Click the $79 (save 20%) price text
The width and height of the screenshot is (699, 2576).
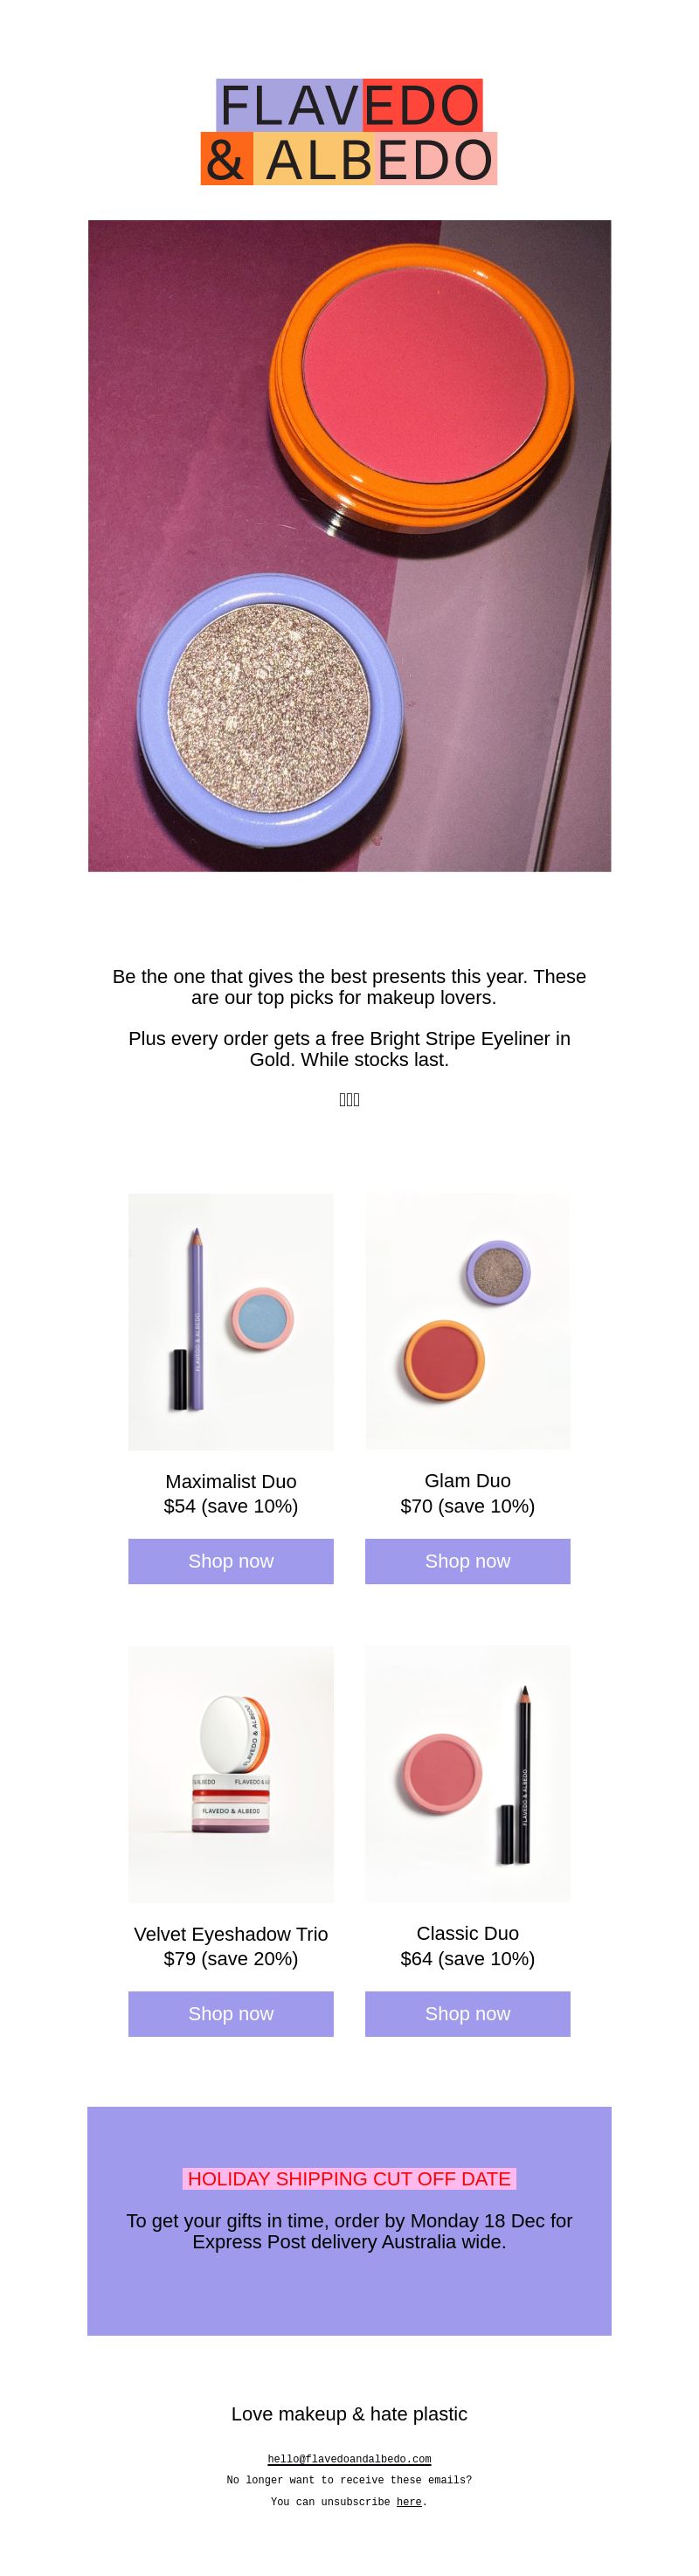click(231, 1959)
